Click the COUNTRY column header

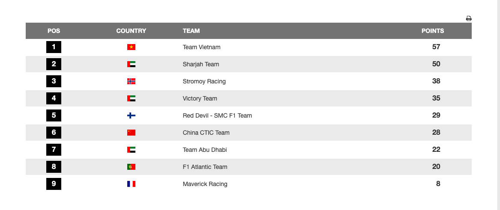(131, 31)
